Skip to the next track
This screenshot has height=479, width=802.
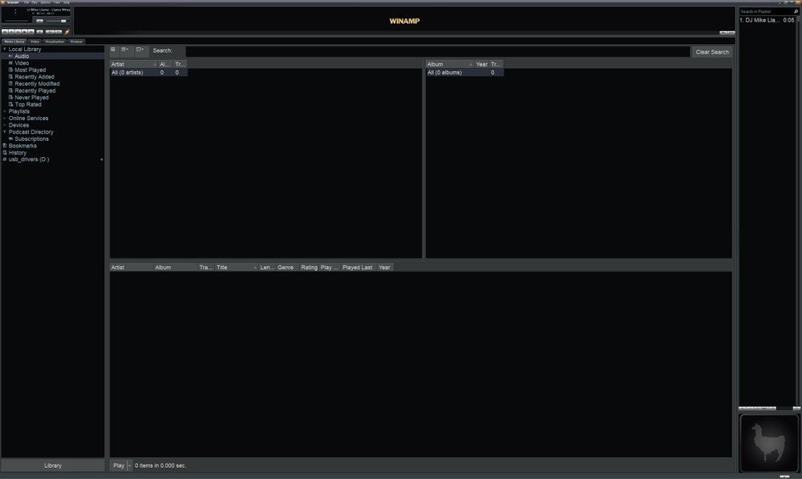click(x=31, y=32)
